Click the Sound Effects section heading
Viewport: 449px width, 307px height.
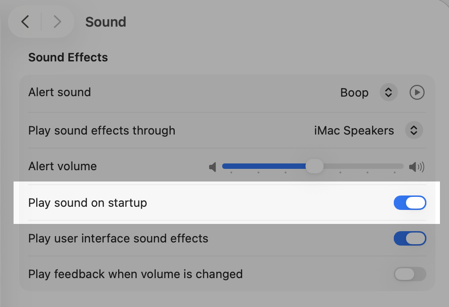tap(68, 57)
